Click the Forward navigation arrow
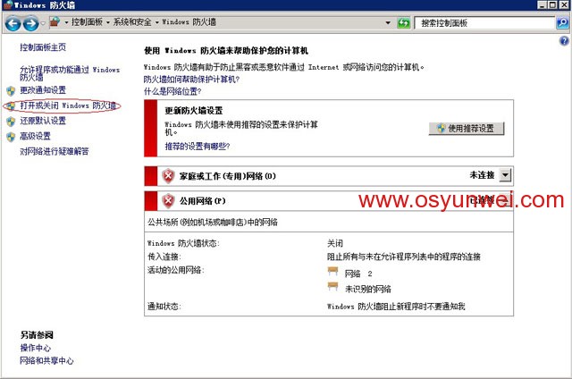The width and height of the screenshot is (572, 379). (x=30, y=23)
